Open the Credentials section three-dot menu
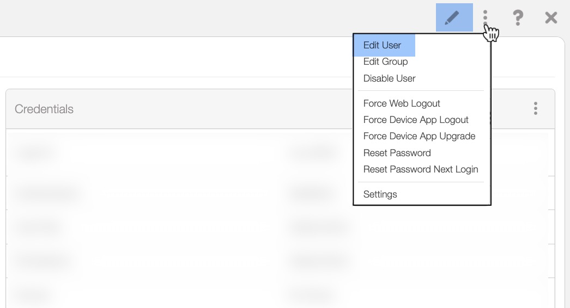Viewport: 570px width, 308px height. 536,109
